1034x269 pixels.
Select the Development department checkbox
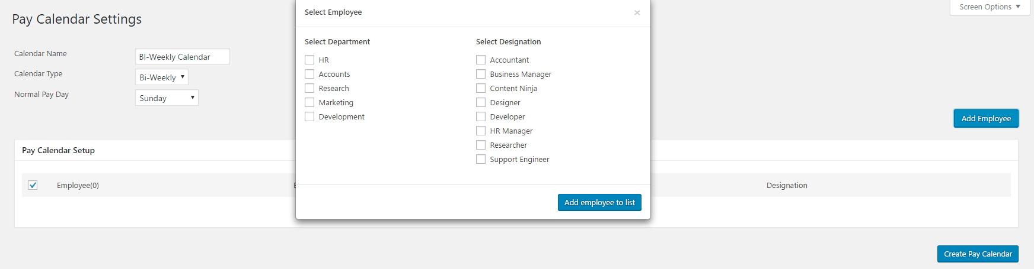point(309,116)
